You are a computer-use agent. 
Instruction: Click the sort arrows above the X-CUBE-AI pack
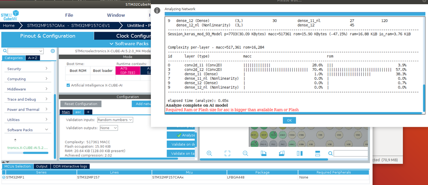point(15,140)
